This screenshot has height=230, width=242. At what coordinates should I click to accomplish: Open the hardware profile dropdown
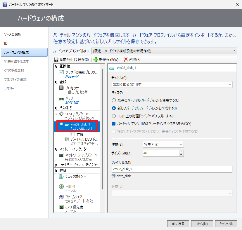tap(164, 51)
